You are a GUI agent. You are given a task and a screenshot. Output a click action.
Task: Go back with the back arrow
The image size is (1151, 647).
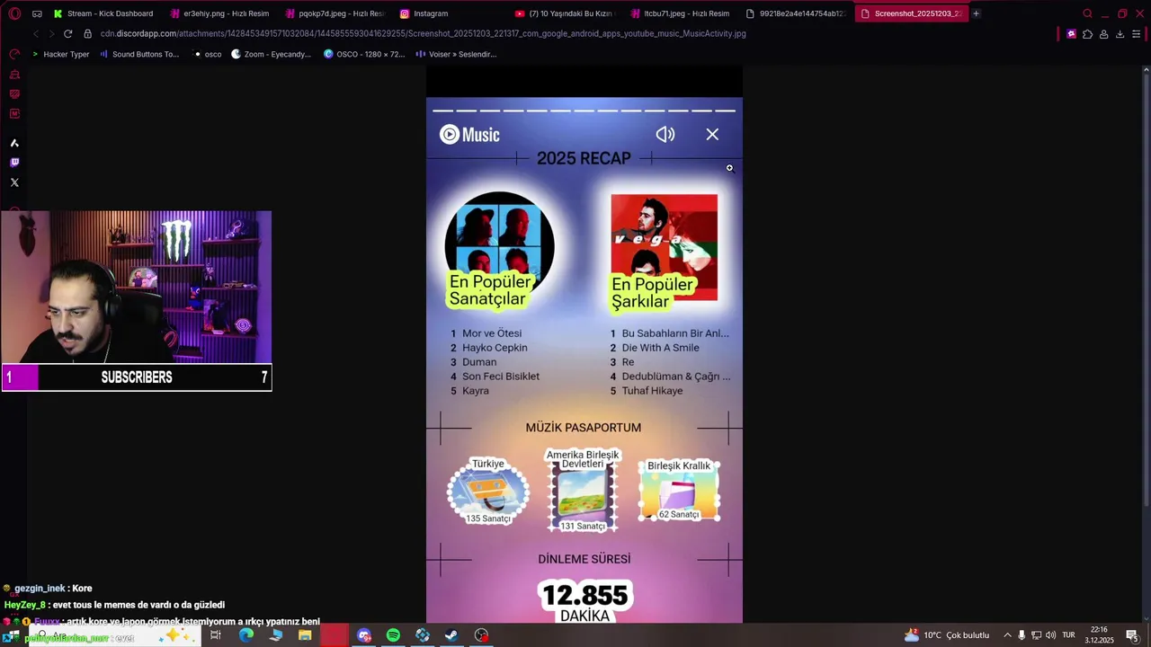pos(36,33)
